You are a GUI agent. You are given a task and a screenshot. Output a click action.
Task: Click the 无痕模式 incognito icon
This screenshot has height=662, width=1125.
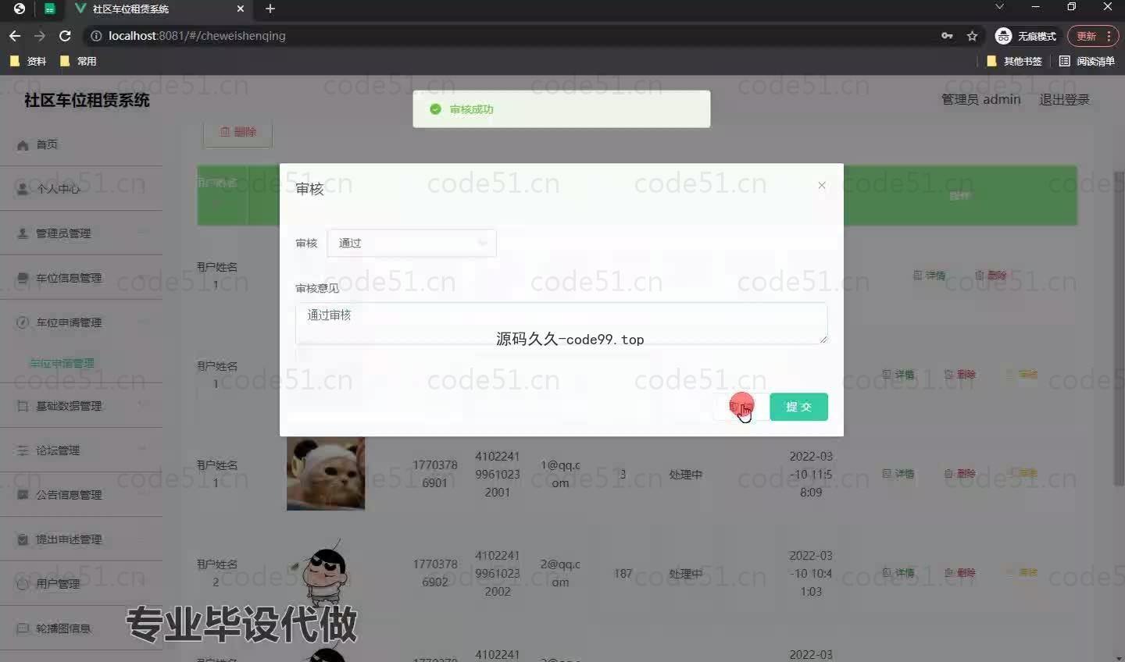coord(1003,36)
